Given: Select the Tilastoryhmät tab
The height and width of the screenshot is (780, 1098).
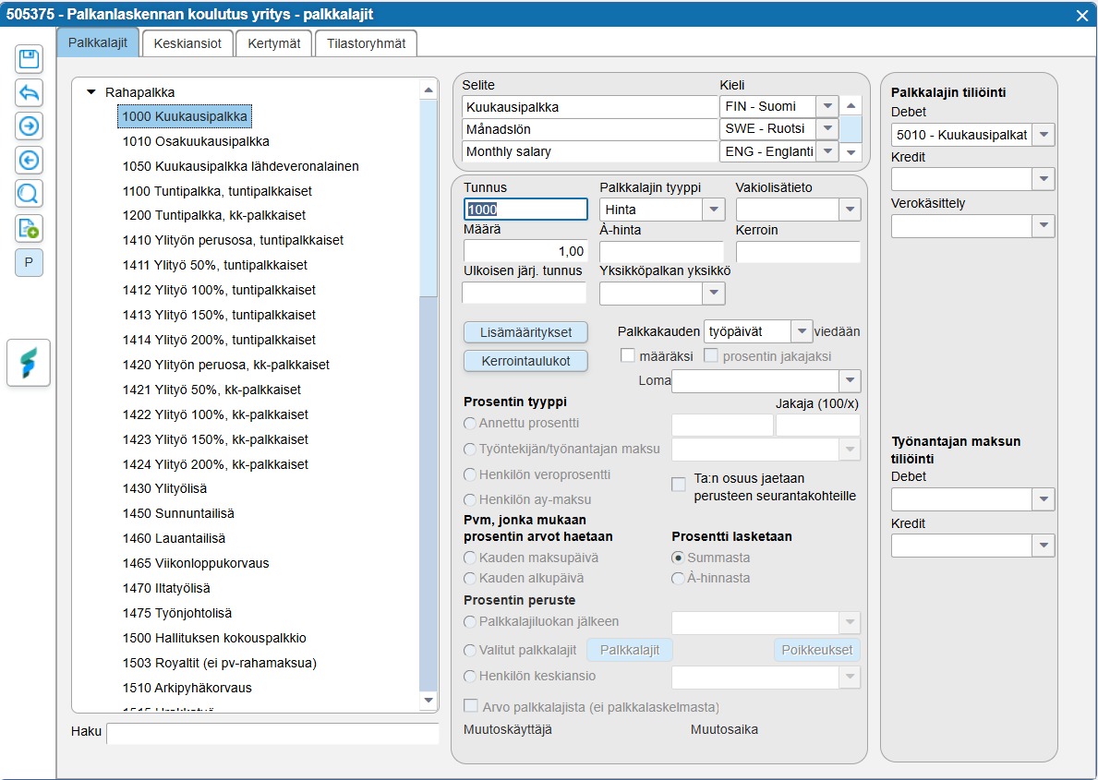Looking at the screenshot, I should (367, 43).
